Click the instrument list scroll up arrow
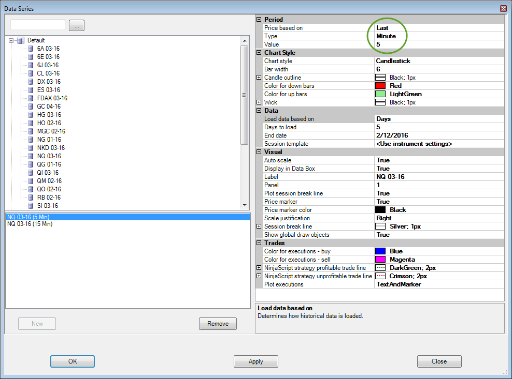 [x=245, y=41]
